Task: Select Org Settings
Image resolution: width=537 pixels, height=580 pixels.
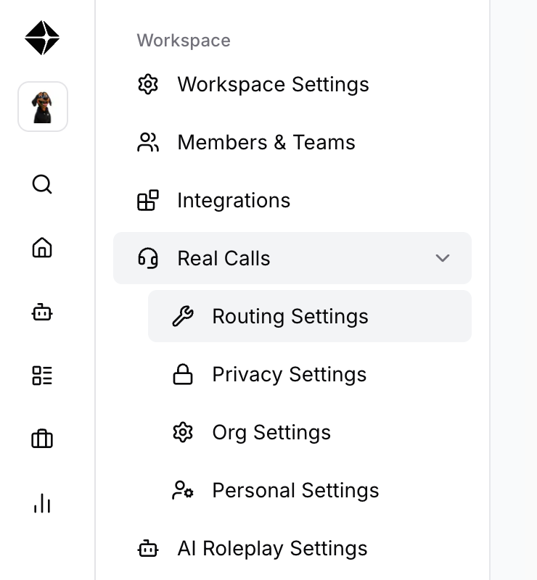Action: tap(310, 432)
